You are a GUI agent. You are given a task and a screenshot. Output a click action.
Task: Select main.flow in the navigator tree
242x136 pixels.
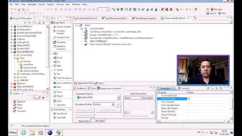(x=28, y=65)
